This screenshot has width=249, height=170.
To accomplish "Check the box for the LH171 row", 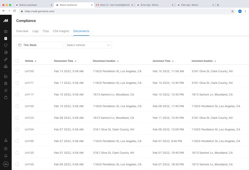I will (x=17, y=83).
